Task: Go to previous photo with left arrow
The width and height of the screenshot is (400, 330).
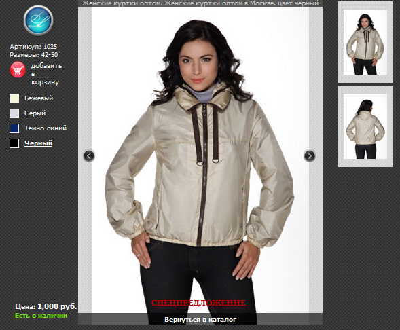Action: [x=89, y=155]
